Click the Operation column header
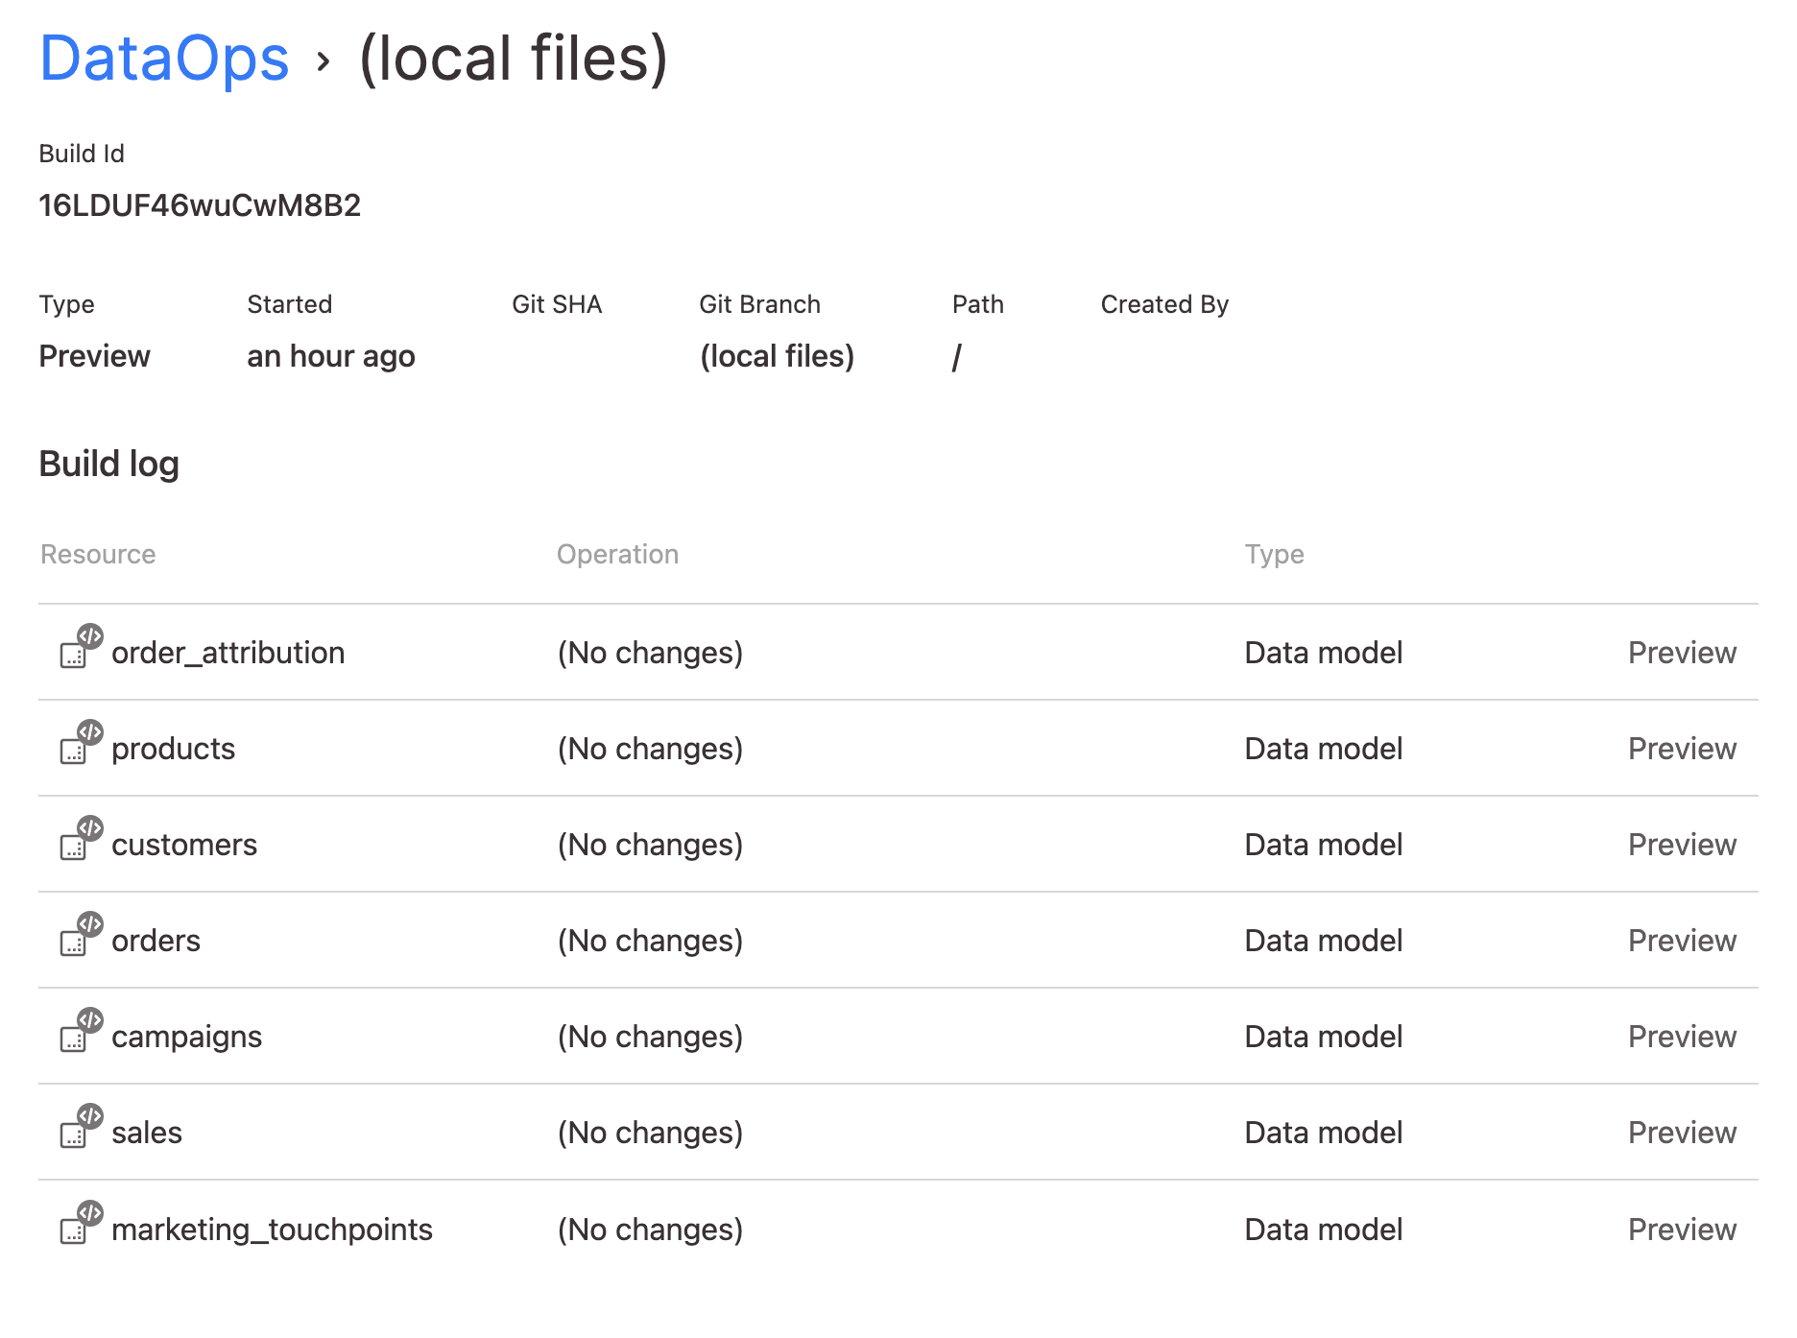Viewport: 1797px width, 1338px height. [x=617, y=554]
